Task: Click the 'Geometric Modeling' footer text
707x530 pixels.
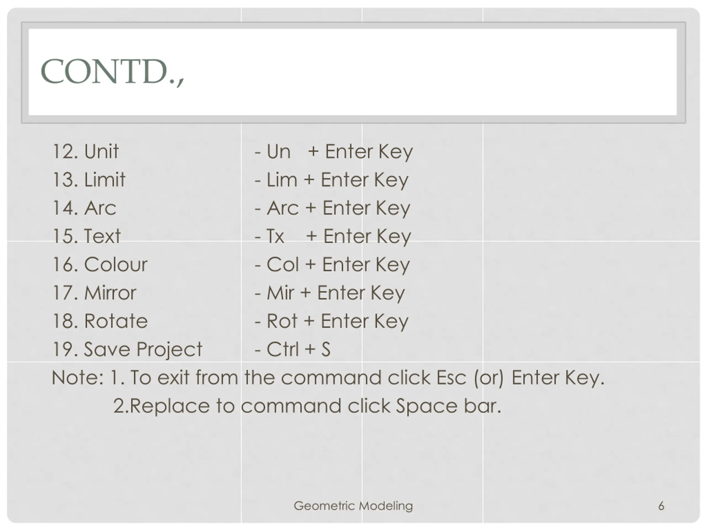Action: [353, 506]
